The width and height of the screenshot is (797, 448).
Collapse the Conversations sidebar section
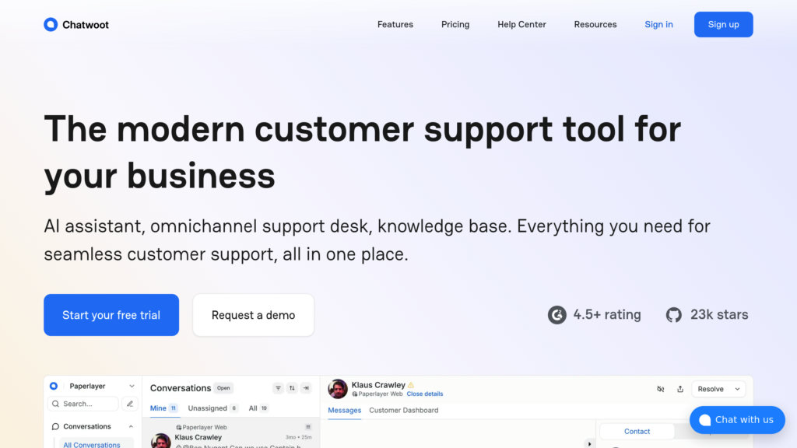131,427
